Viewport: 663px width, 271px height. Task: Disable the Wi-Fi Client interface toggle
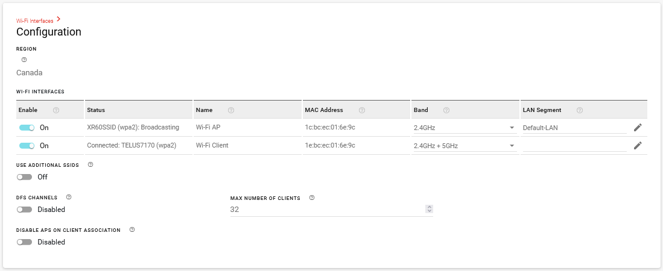point(27,145)
